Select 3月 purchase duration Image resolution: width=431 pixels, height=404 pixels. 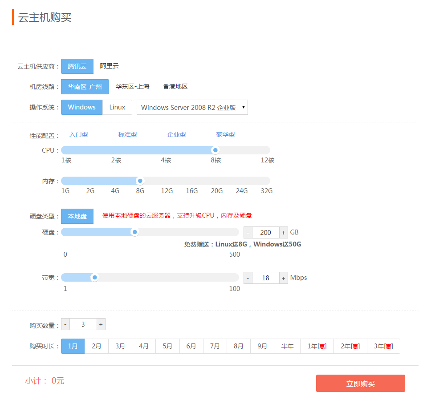tap(120, 346)
